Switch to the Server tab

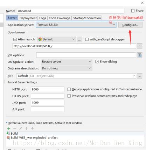click(12, 18)
